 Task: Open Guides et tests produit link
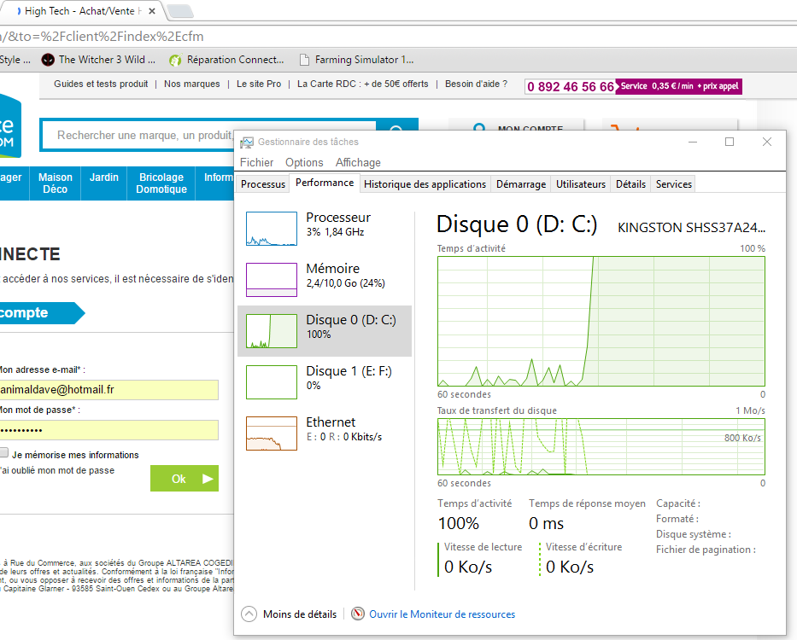pos(101,84)
